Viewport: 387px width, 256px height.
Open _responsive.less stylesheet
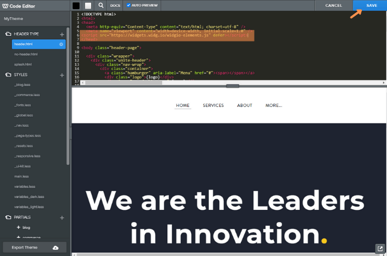27,156
